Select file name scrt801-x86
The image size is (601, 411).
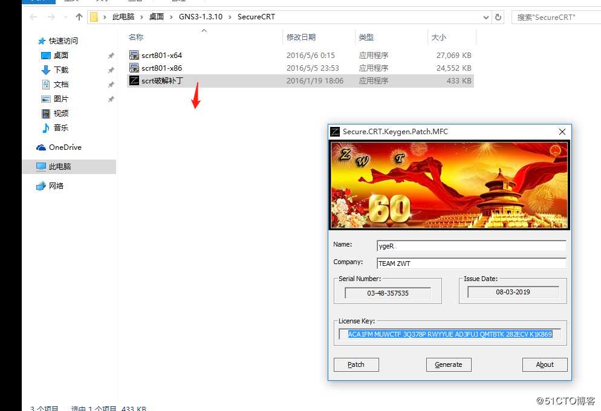click(x=162, y=68)
